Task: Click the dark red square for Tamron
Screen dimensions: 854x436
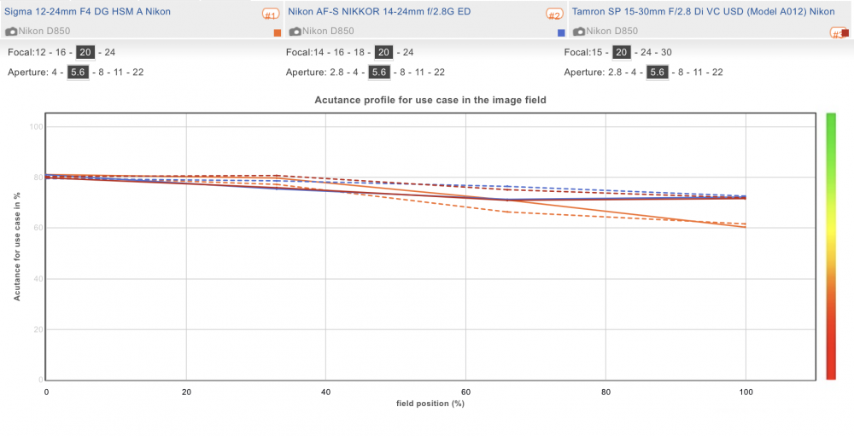Action: click(x=845, y=33)
